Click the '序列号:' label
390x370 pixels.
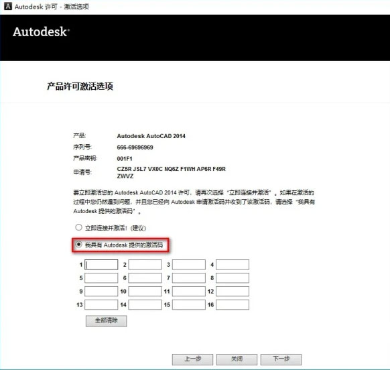coord(82,147)
